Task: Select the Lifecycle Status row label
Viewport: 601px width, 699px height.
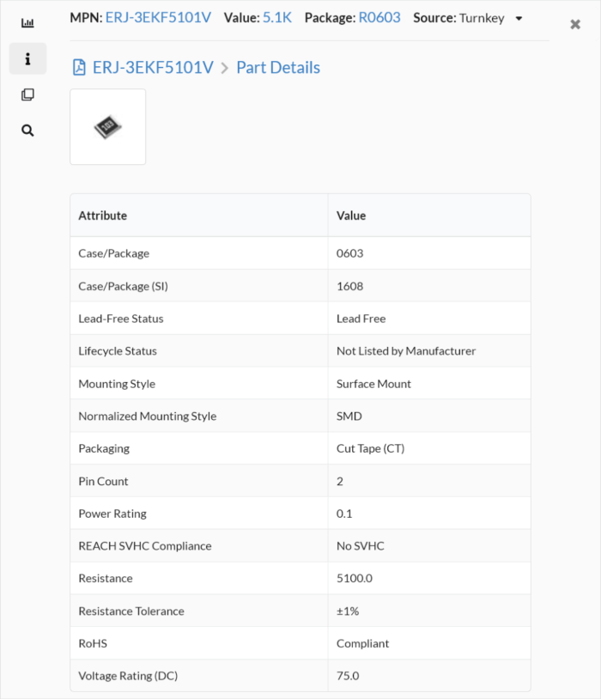Action: 118,351
